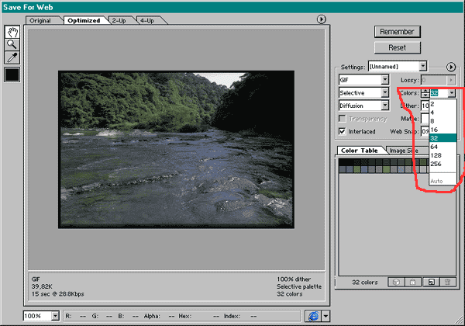Click the 'Selective palette' info text
The height and width of the screenshot is (326, 465).
(x=299, y=286)
